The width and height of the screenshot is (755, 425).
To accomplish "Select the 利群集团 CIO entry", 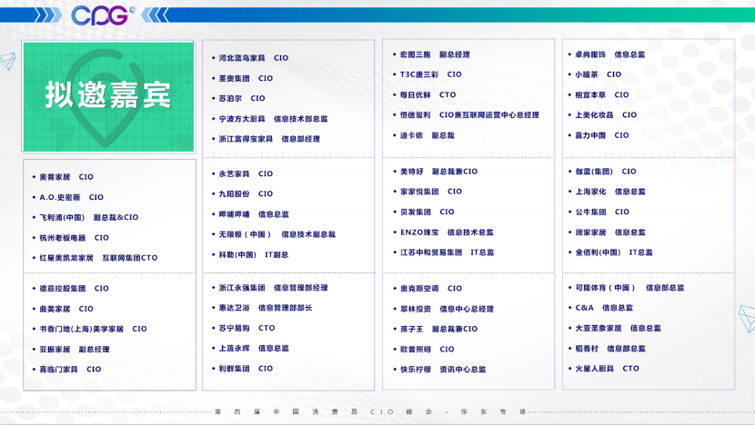I will 246,369.
